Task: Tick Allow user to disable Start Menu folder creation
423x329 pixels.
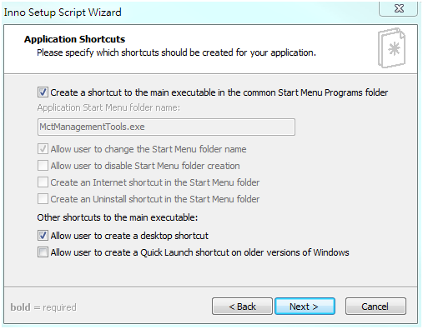Action: (x=43, y=166)
